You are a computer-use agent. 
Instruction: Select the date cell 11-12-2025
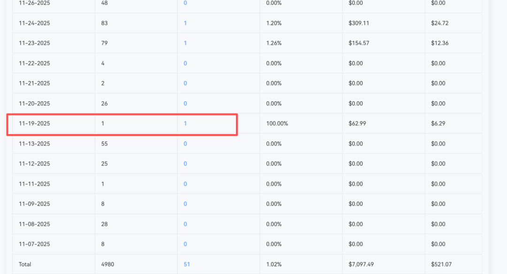point(34,164)
